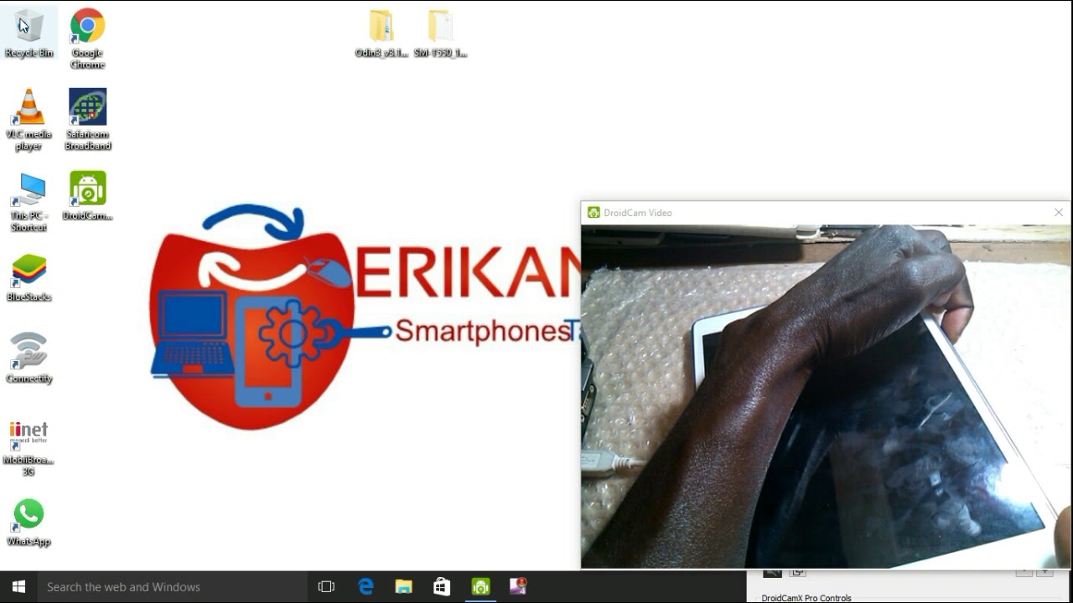Launch Connectify desktop shortcut
This screenshot has width=1073, height=603.
[29, 358]
